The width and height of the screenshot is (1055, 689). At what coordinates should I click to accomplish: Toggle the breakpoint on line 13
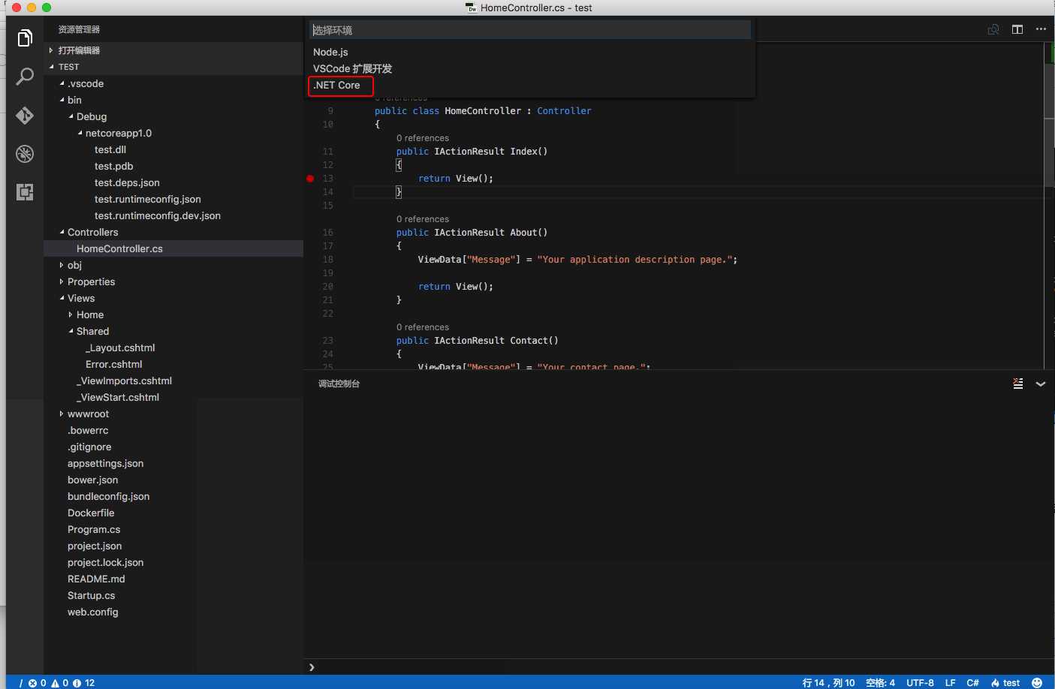310,179
